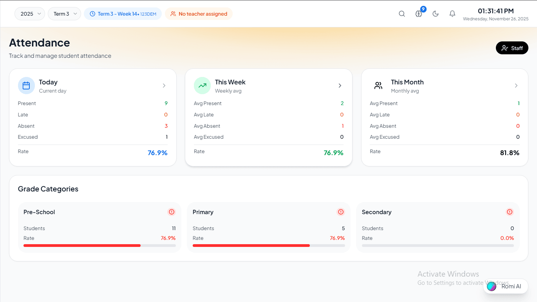Open the notifications bell icon
Viewport: 537px width, 302px height.
[x=452, y=13]
